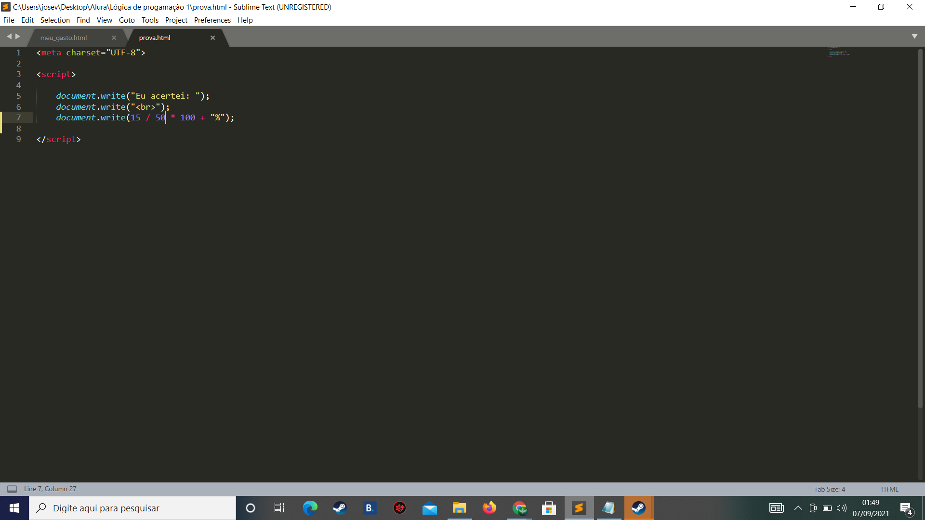Open the notepad-like app on the taskbar
The height and width of the screenshot is (520, 925).
pyautogui.click(x=609, y=508)
